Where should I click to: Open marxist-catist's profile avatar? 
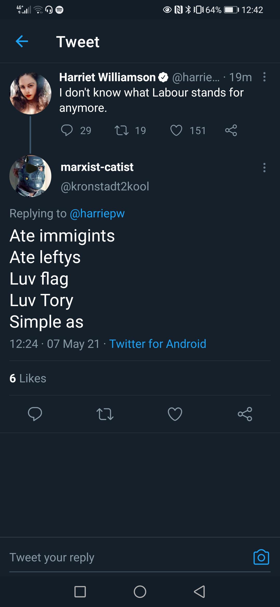[30, 176]
